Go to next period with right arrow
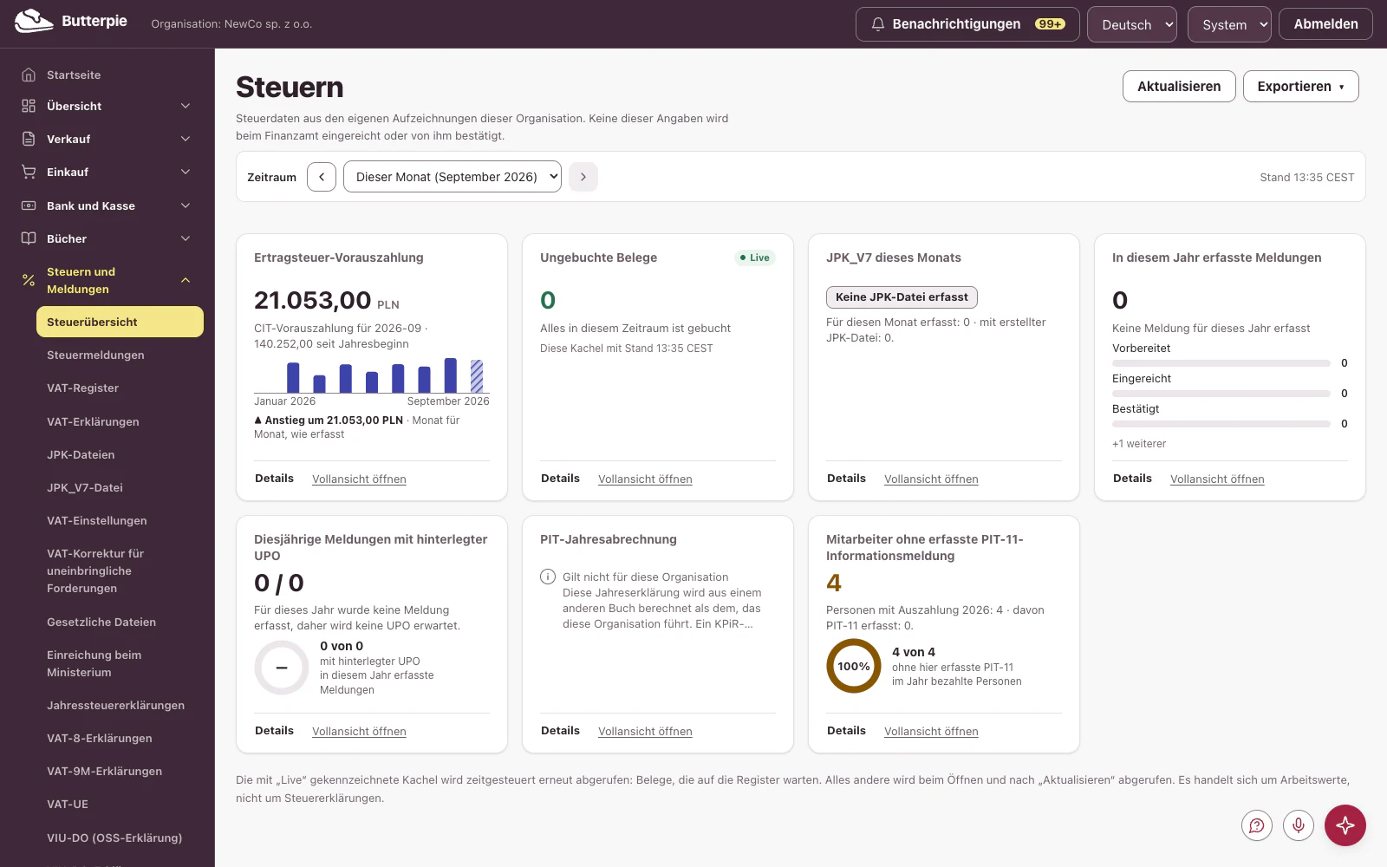 coord(583,177)
